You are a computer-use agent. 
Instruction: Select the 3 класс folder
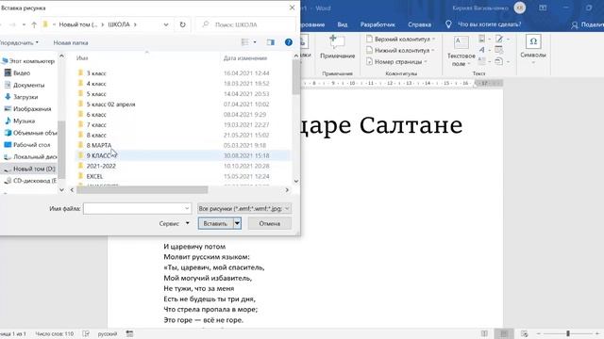[x=96, y=73]
